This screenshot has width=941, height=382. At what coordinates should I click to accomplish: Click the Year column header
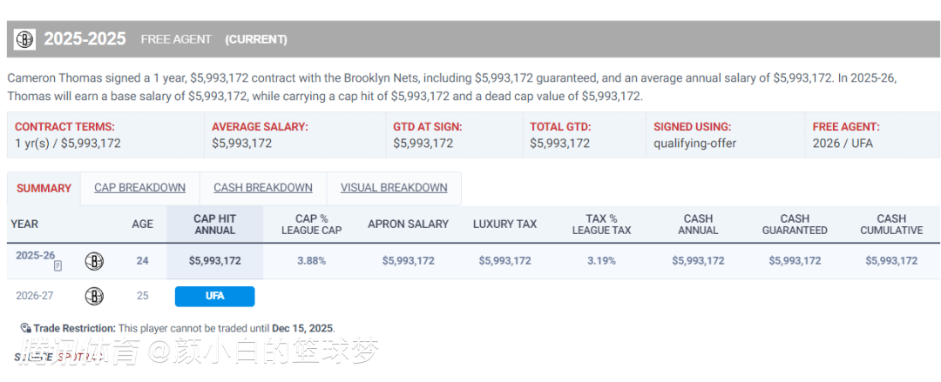pos(24,225)
